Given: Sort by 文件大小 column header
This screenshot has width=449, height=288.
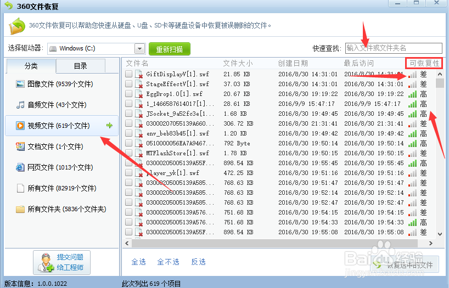Looking at the screenshot, I should (238, 63).
